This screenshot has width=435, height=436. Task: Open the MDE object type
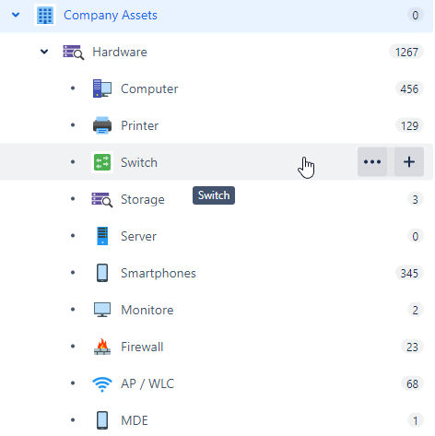(x=135, y=420)
